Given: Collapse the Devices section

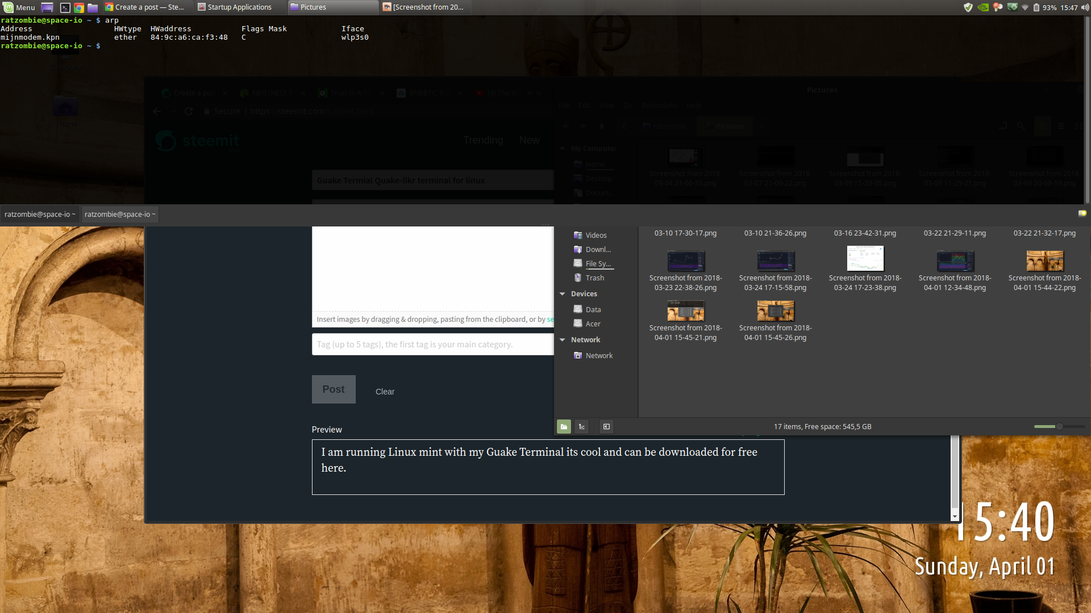Looking at the screenshot, I should [563, 294].
